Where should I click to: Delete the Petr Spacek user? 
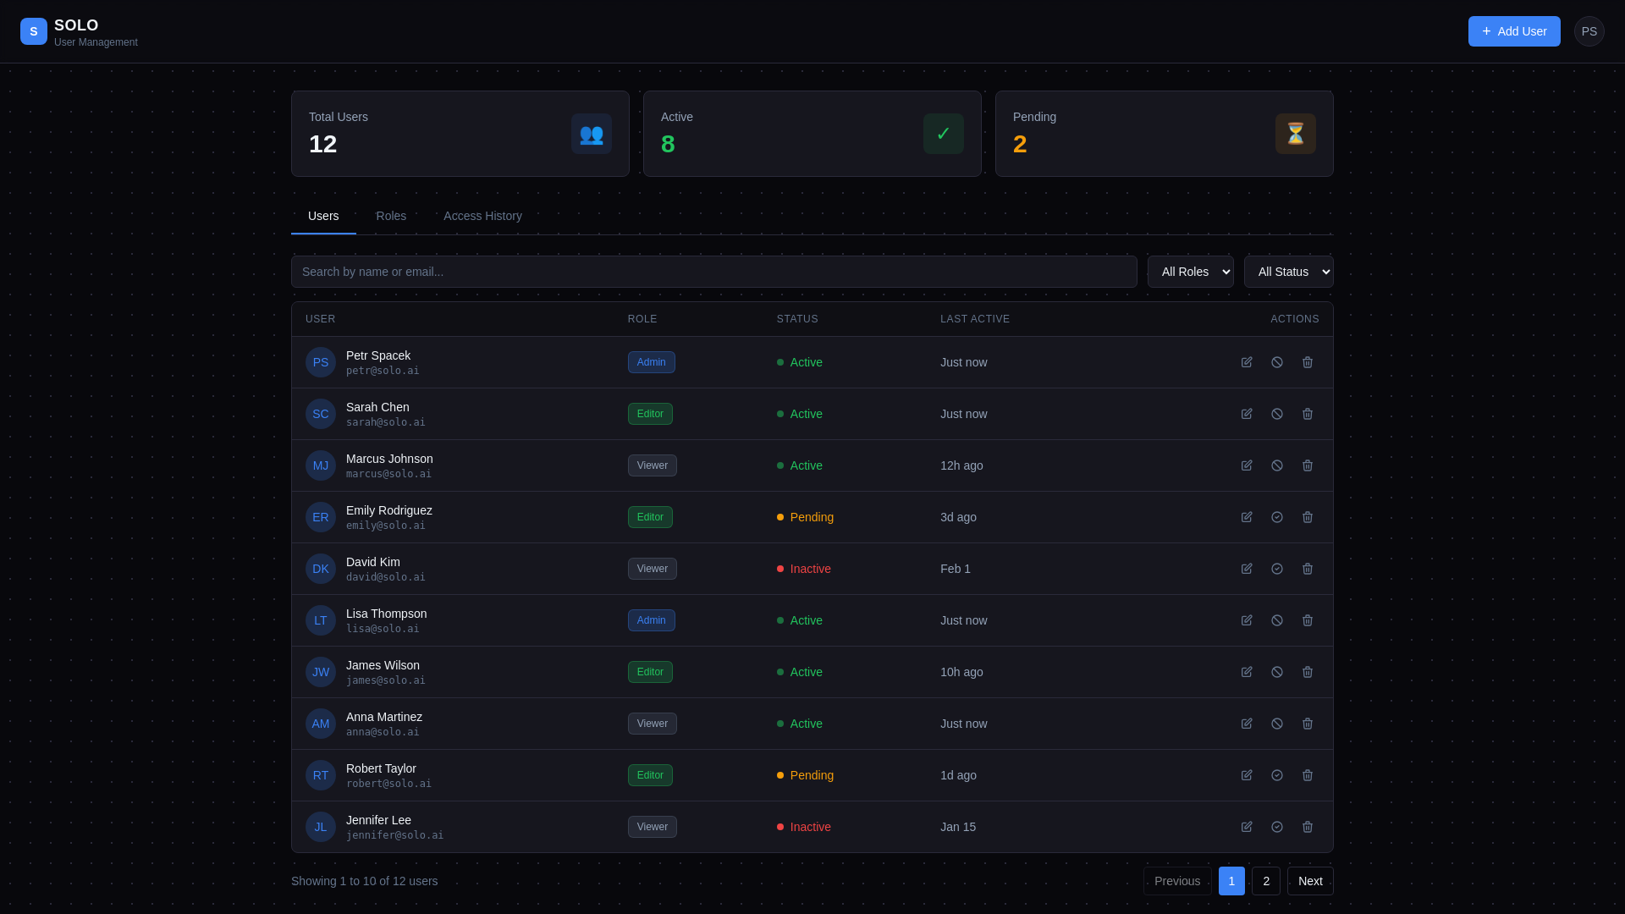coord(1308,362)
